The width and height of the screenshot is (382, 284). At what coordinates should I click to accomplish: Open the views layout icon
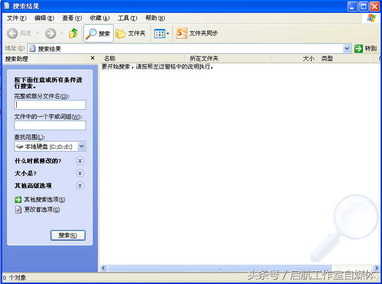(159, 33)
